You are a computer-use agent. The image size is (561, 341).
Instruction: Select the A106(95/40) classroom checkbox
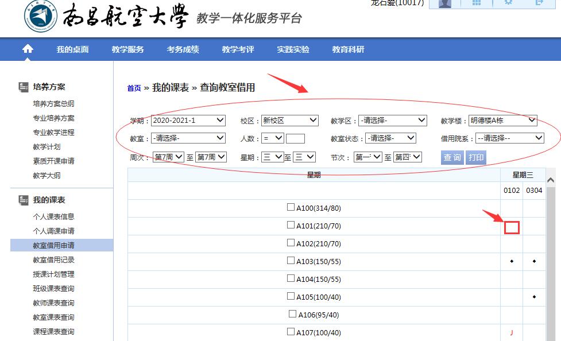pyautogui.click(x=292, y=314)
